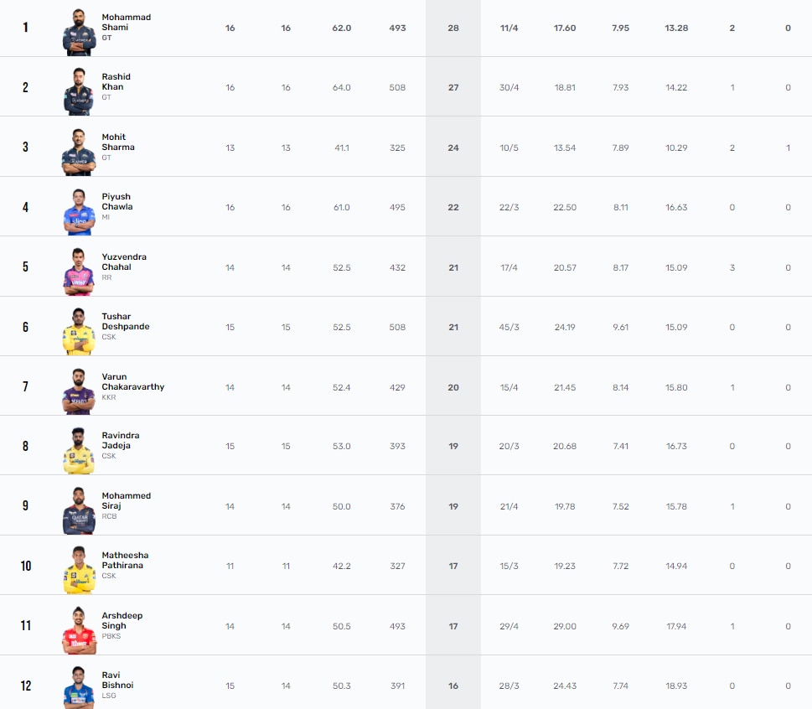Image resolution: width=812 pixels, height=709 pixels.
Task: Select Piyush Chawla's average value 22.50
Action: point(564,206)
